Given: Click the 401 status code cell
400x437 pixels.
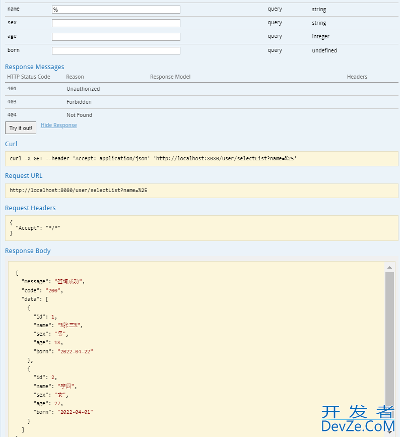Looking at the screenshot, I should tap(12, 89).
